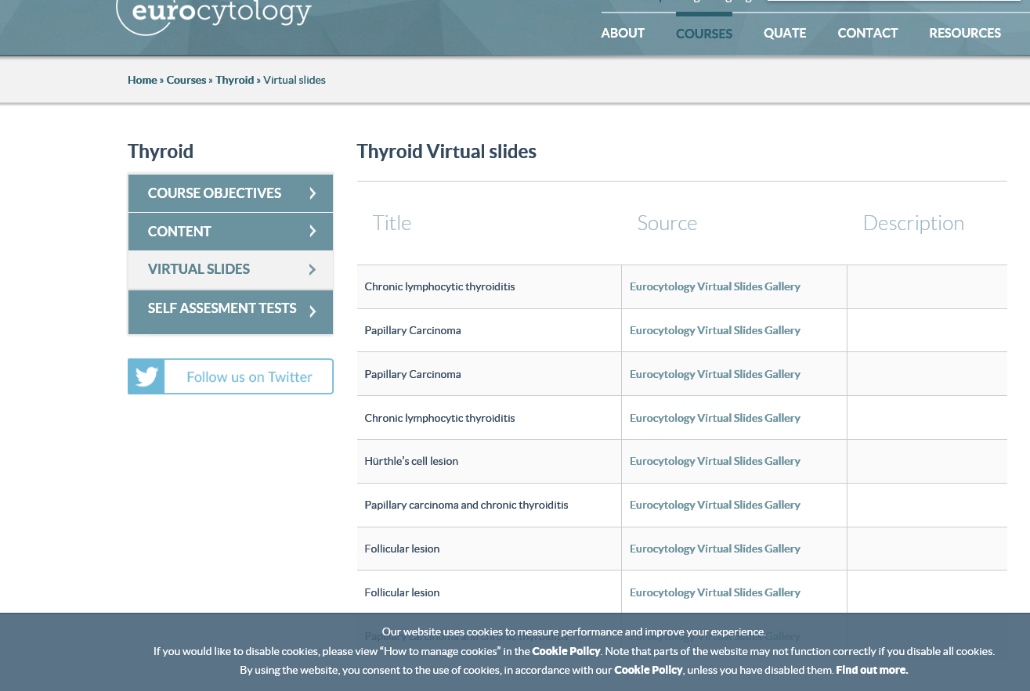Expand the Course Objectives chevron arrow

(313, 193)
